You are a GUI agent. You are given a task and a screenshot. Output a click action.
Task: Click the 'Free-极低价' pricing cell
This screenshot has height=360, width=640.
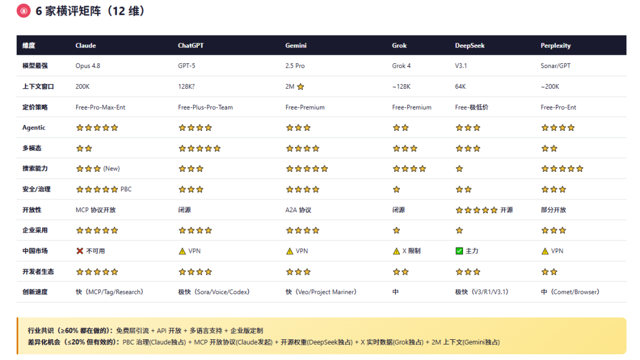(x=472, y=107)
